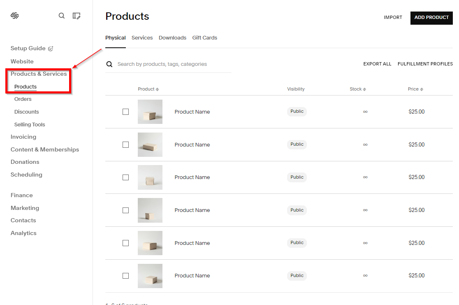Sort by Stock column arrows
The image size is (459, 305).
(x=364, y=89)
